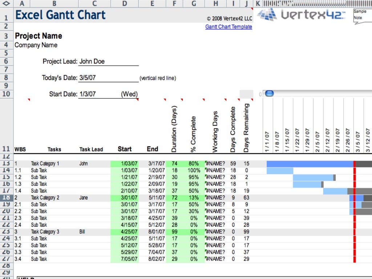Select the Project Name title cell
Viewport: 372px width, 279px height.
pyautogui.click(x=39, y=36)
